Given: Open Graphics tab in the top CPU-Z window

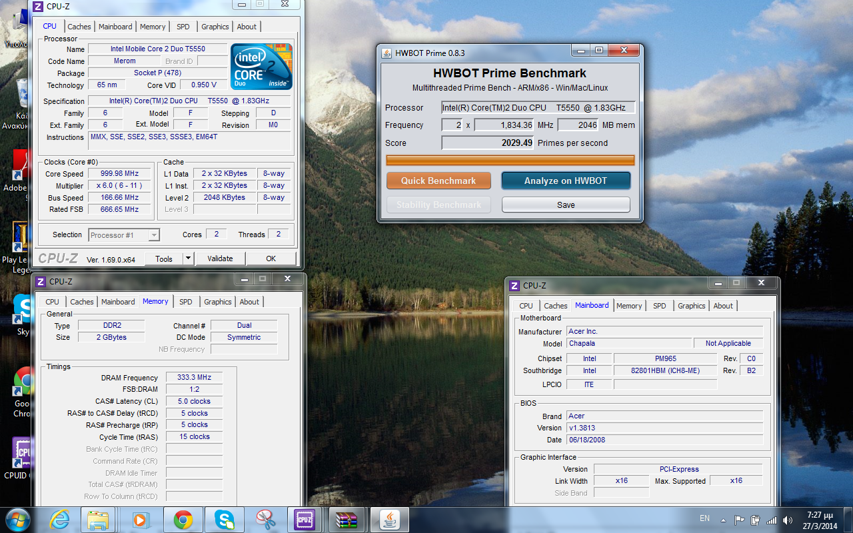Looking at the screenshot, I should tap(215, 27).
